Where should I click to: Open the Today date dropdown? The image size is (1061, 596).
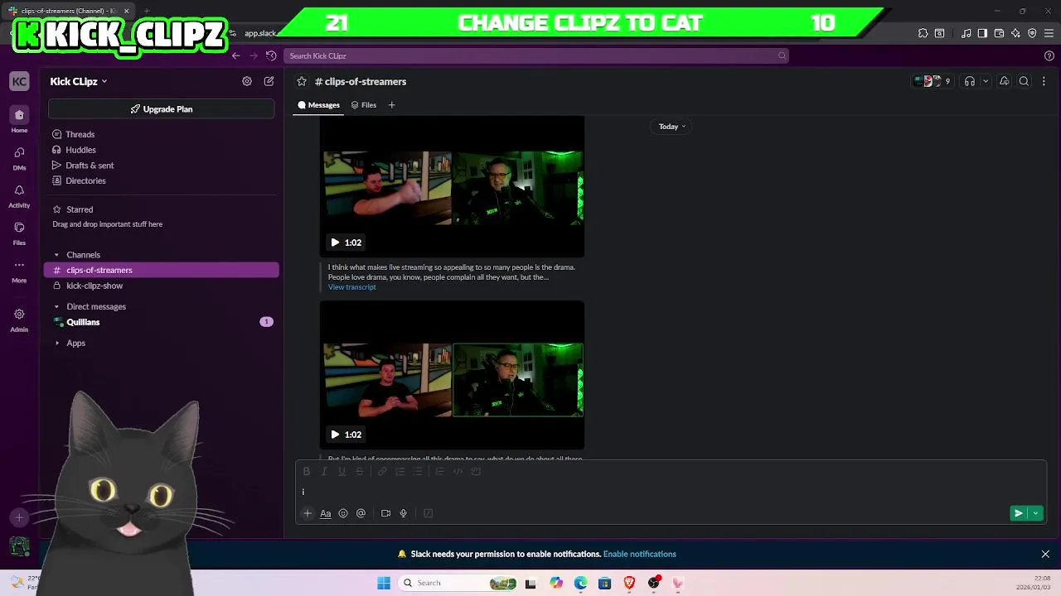point(672,127)
